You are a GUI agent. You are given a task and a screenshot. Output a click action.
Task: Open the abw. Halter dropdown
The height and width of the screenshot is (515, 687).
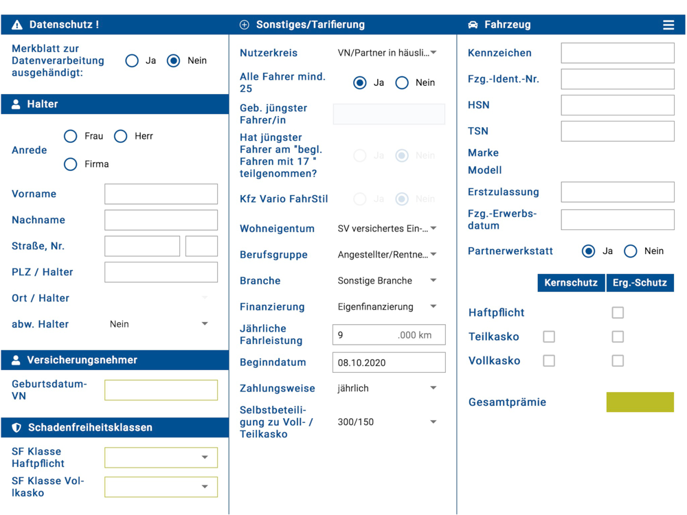pos(159,324)
